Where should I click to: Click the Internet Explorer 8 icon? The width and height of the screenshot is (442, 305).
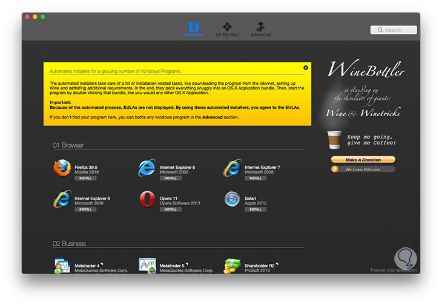coord(62,199)
